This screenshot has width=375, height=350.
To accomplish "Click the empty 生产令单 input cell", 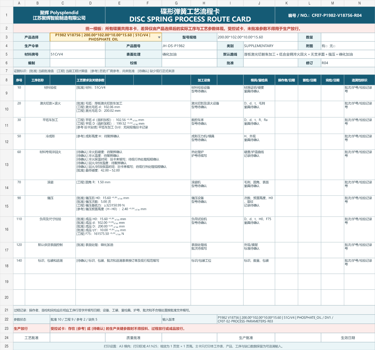I will pos(77,46).
